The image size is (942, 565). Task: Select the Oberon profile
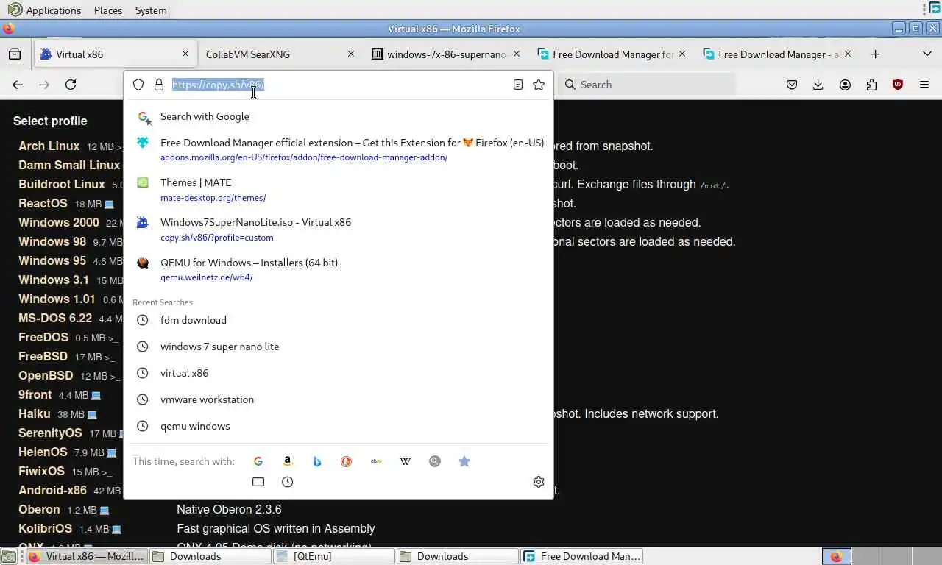(x=39, y=509)
